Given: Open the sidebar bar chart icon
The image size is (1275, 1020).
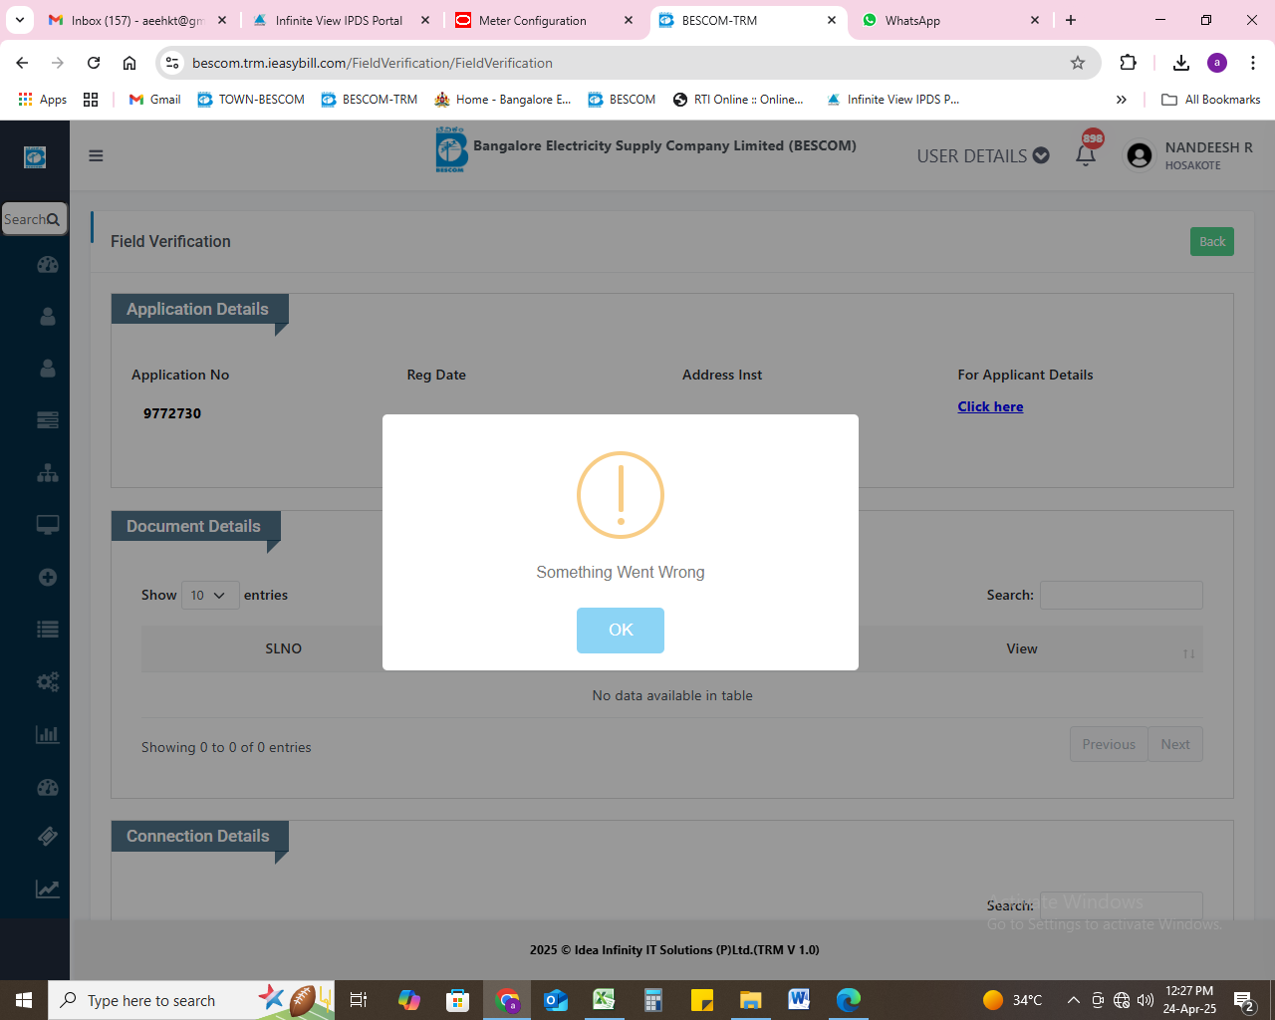Looking at the screenshot, I should pos(47,734).
